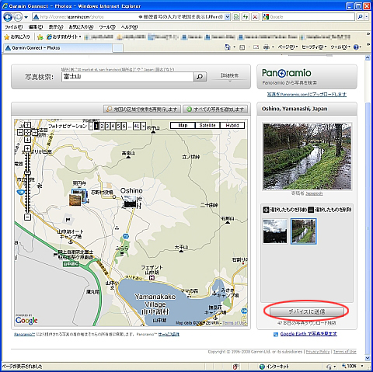This screenshot has width=373, height=372.
Task: Switch map view to Hybrid
Action: click(232, 125)
